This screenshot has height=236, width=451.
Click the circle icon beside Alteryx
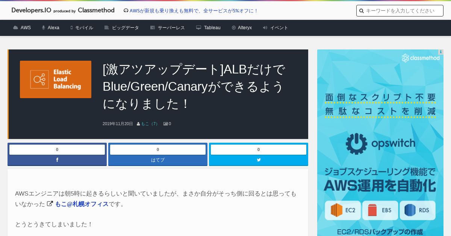click(234, 28)
